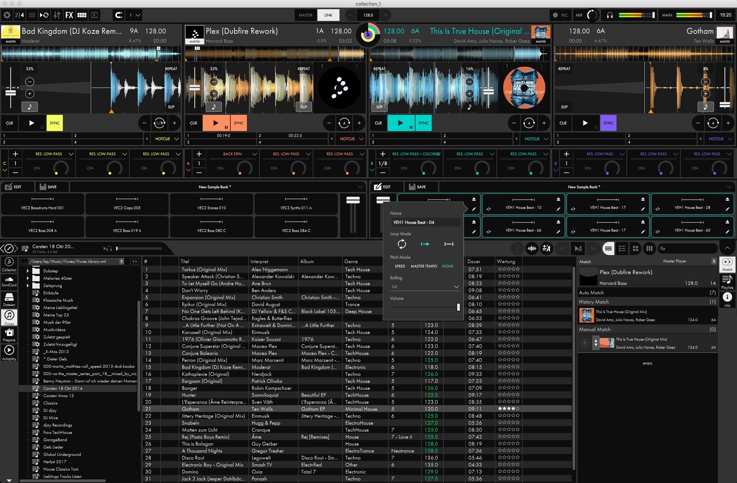Select the sampler grid icon in the toolbar
This screenshot has height=483, width=737.
point(82,15)
